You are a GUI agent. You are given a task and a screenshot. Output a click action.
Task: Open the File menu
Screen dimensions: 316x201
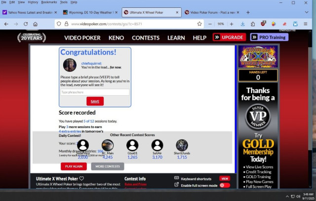coord(3,2)
